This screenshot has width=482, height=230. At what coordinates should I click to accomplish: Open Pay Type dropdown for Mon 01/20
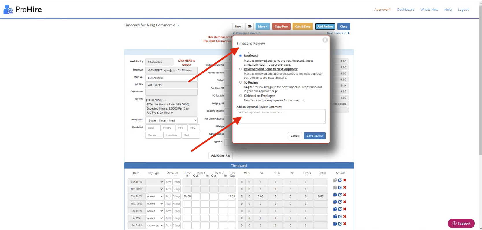pos(155,189)
